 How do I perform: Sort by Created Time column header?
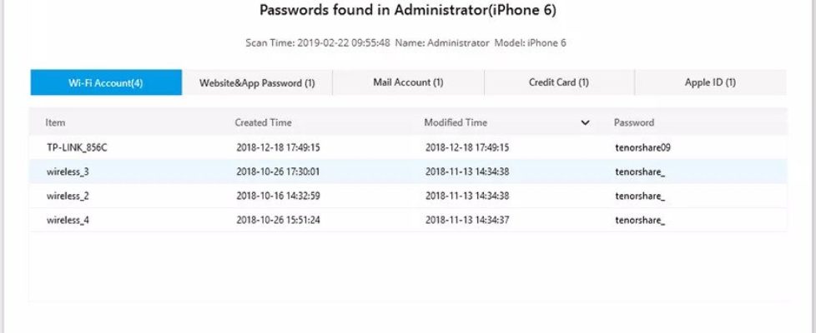[x=263, y=123]
